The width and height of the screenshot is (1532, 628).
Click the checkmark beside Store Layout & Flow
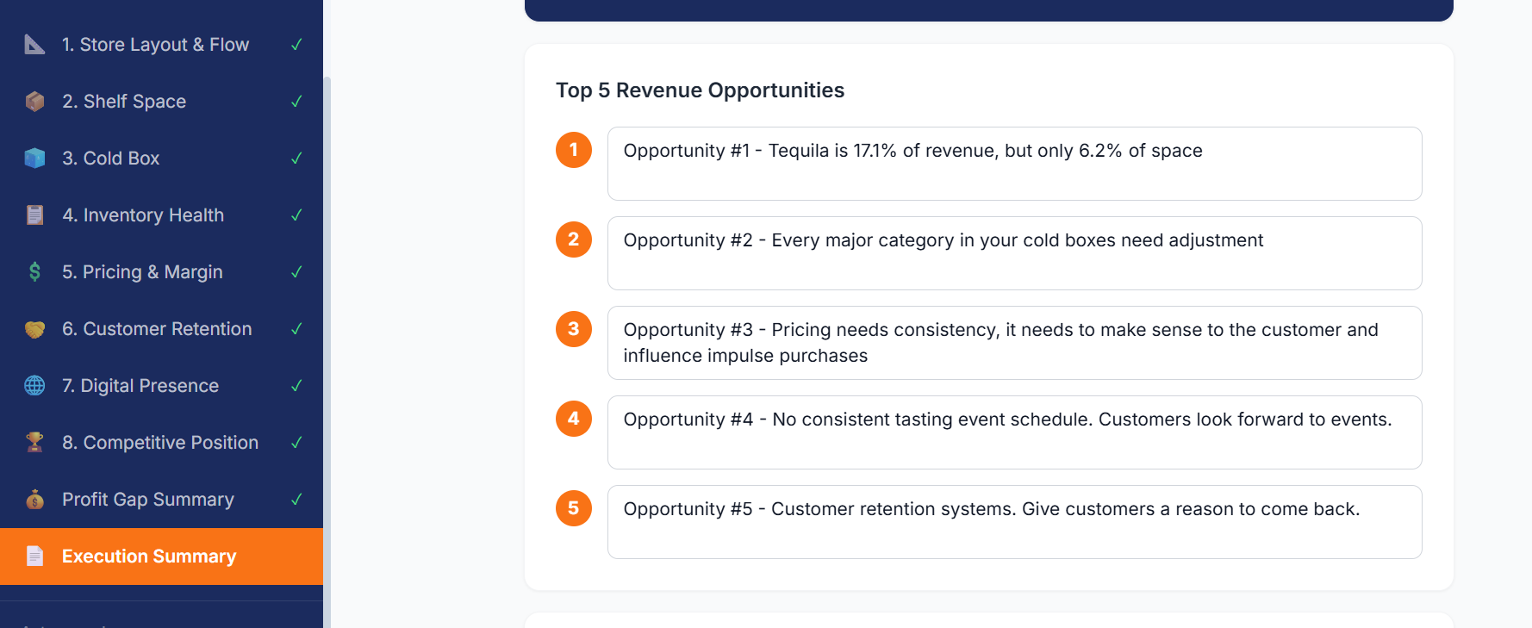click(x=296, y=44)
